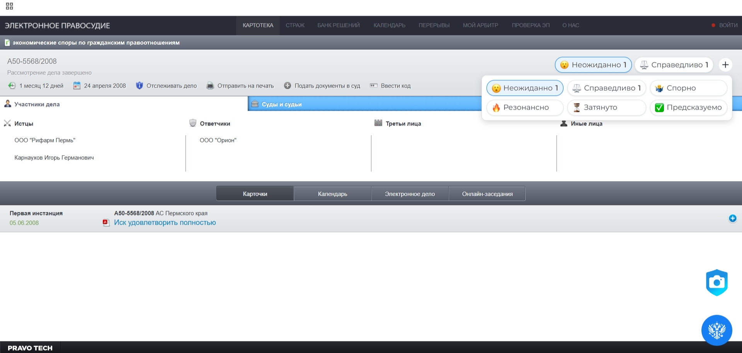The width and height of the screenshot is (742, 353).
Task: Click the apps grid icon at top-left
Action: [9, 6]
